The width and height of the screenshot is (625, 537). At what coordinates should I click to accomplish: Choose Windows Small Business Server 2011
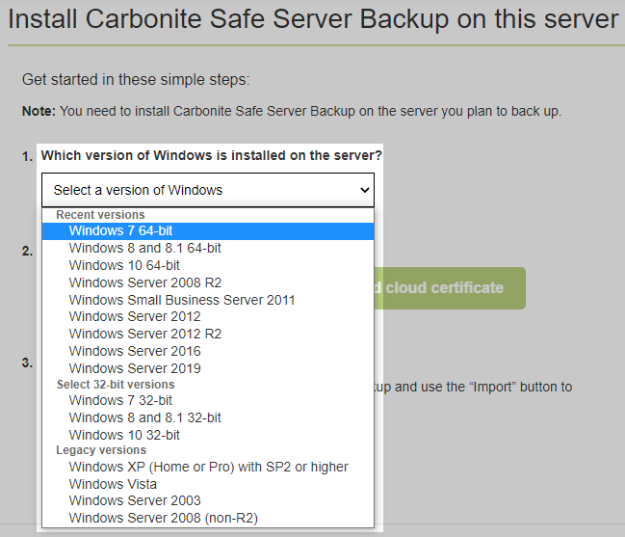click(182, 300)
